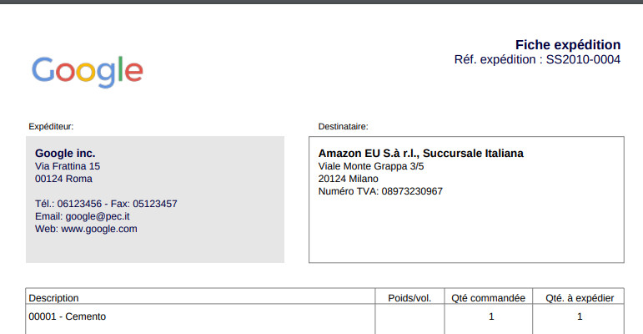Click the sender's Tél. and Fax line

tap(106, 204)
